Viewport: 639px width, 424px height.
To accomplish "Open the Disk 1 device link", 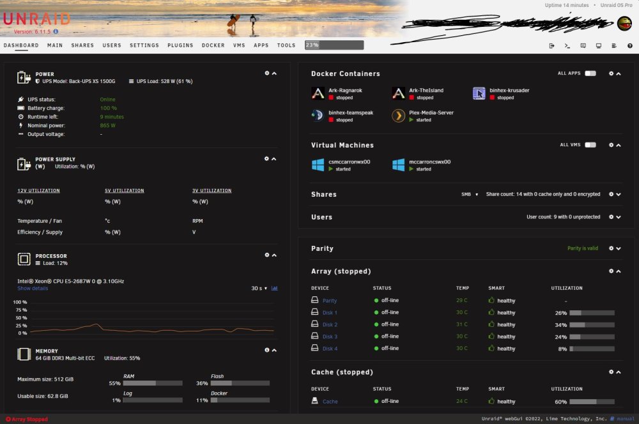I will click(x=330, y=313).
